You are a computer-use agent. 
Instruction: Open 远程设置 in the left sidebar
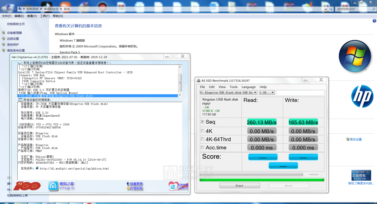pyautogui.click(x=13, y=39)
